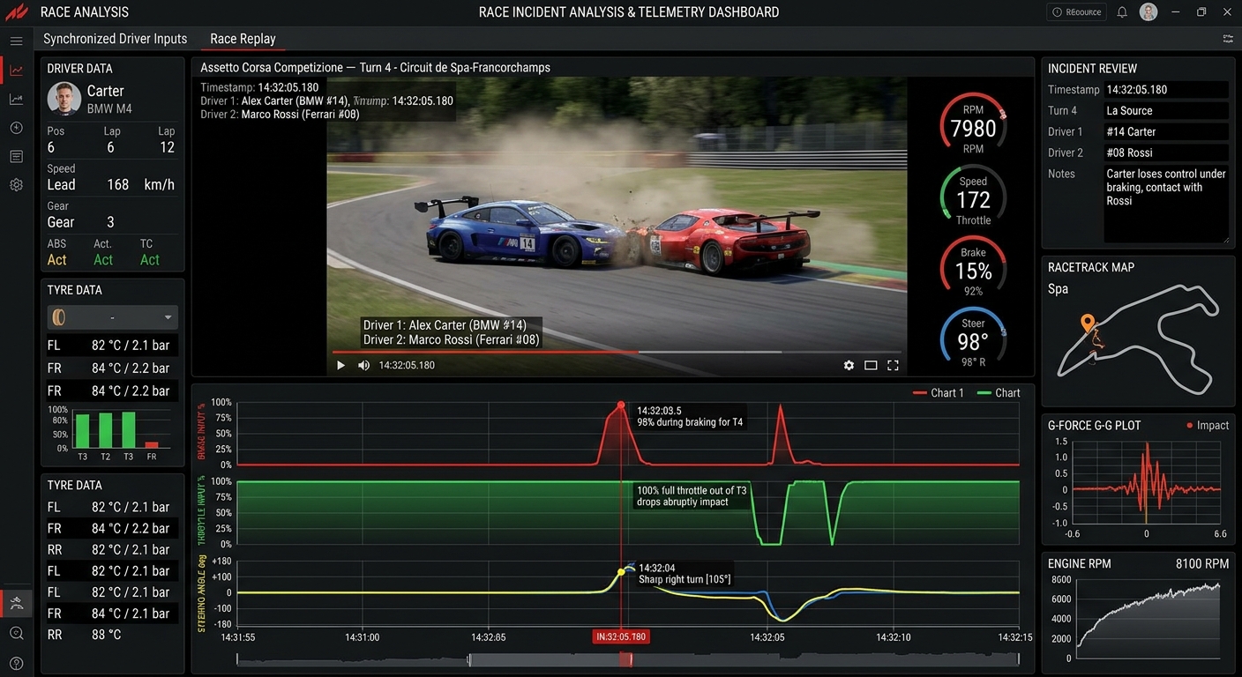Click the yellow steering point at 14:32:04
Image resolution: width=1242 pixels, height=677 pixels.
pyautogui.click(x=621, y=572)
